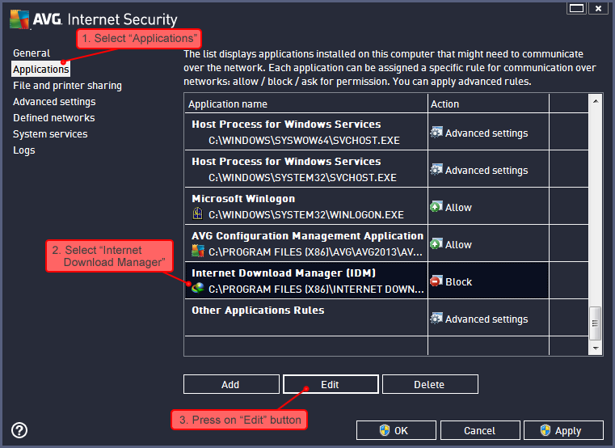Click the C:\WINDOWS\SYSTEM32\SVCHOST.EXE path
The height and width of the screenshot is (448, 615).
click(x=302, y=178)
